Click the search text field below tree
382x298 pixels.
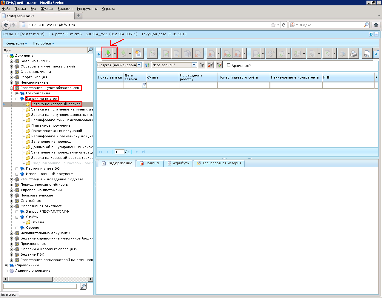[x=40, y=286]
